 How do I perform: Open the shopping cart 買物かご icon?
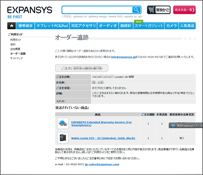coord(159,10)
